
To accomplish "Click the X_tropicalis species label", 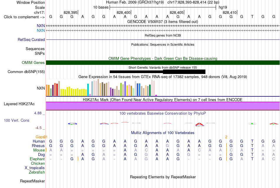I will click(x=35, y=168).
